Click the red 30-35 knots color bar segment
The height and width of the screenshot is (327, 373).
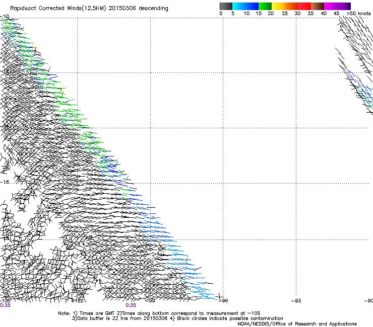pos(304,6)
